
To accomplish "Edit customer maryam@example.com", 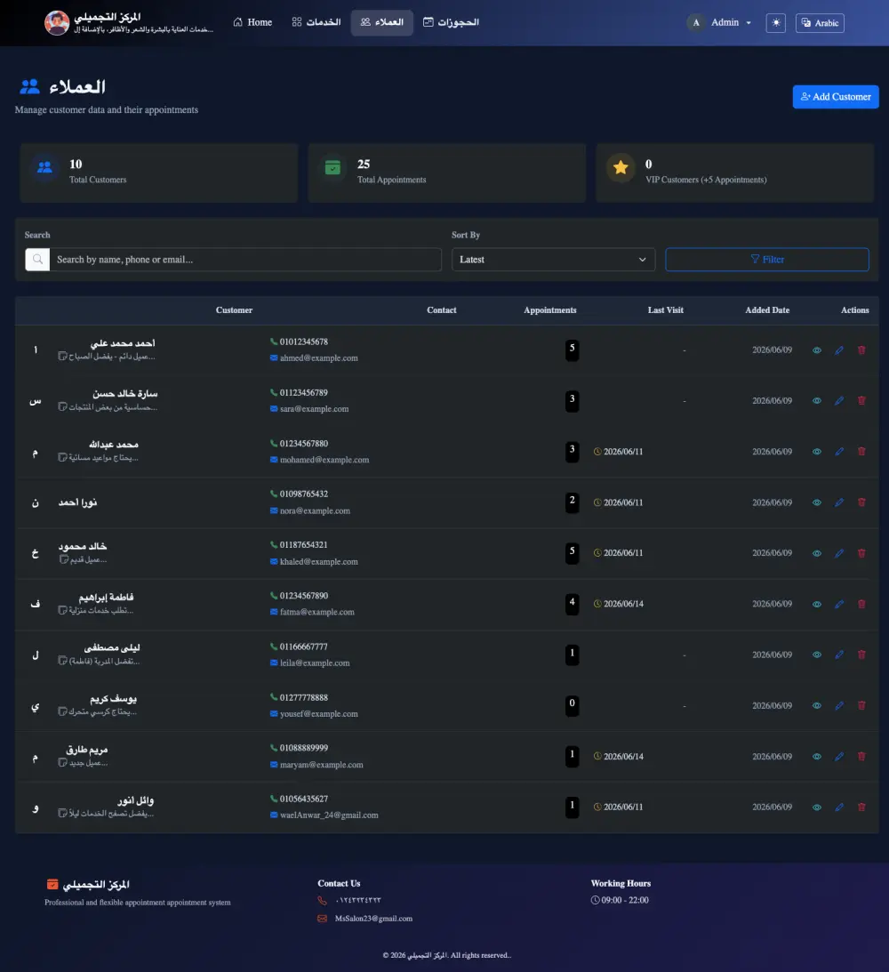I will point(839,756).
